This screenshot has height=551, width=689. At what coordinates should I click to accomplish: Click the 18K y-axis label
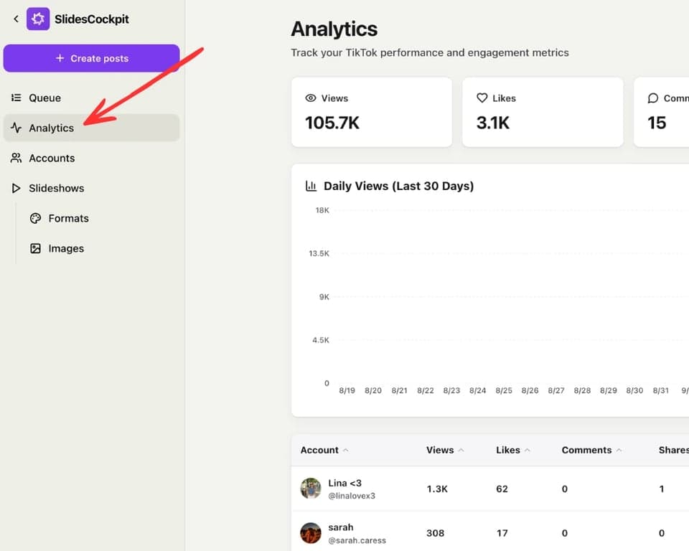(322, 210)
